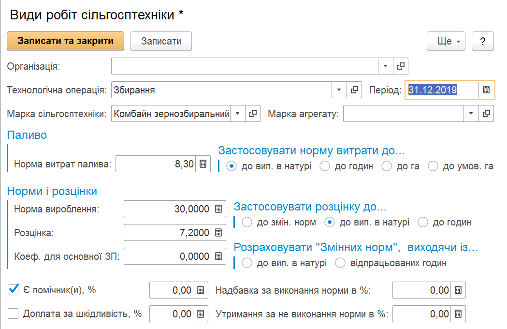Click the Доплата за шкідливість percent value field
This screenshot has width=507, height=329.
pyautogui.click(x=172, y=314)
